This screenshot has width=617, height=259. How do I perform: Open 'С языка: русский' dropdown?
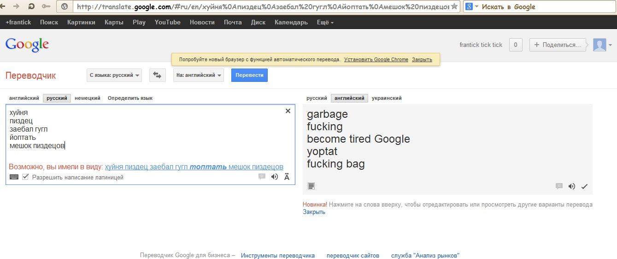pyautogui.click(x=114, y=75)
